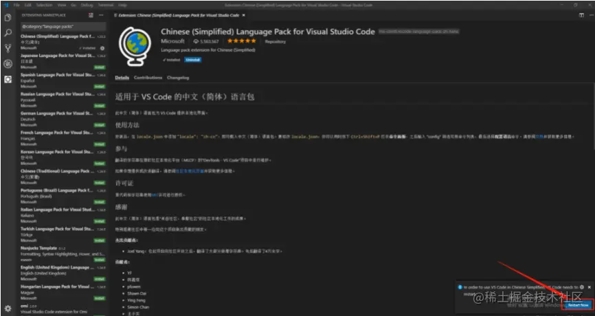This screenshot has width=595, height=316.
Task: Dismiss the restart notification
Action: click(x=590, y=287)
